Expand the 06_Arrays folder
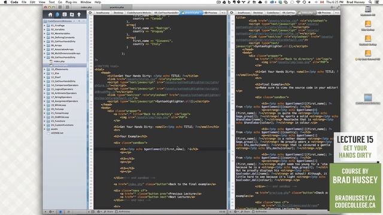Image resolution: width=383 pixels, height=215 pixels. (45, 45)
